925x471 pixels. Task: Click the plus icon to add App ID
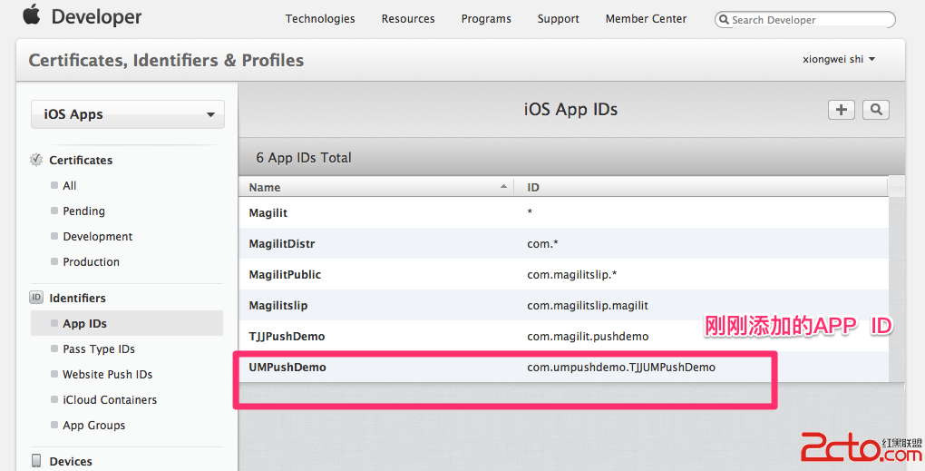(x=842, y=110)
